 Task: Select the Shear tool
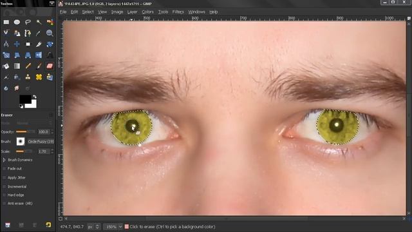[x=17, y=55]
